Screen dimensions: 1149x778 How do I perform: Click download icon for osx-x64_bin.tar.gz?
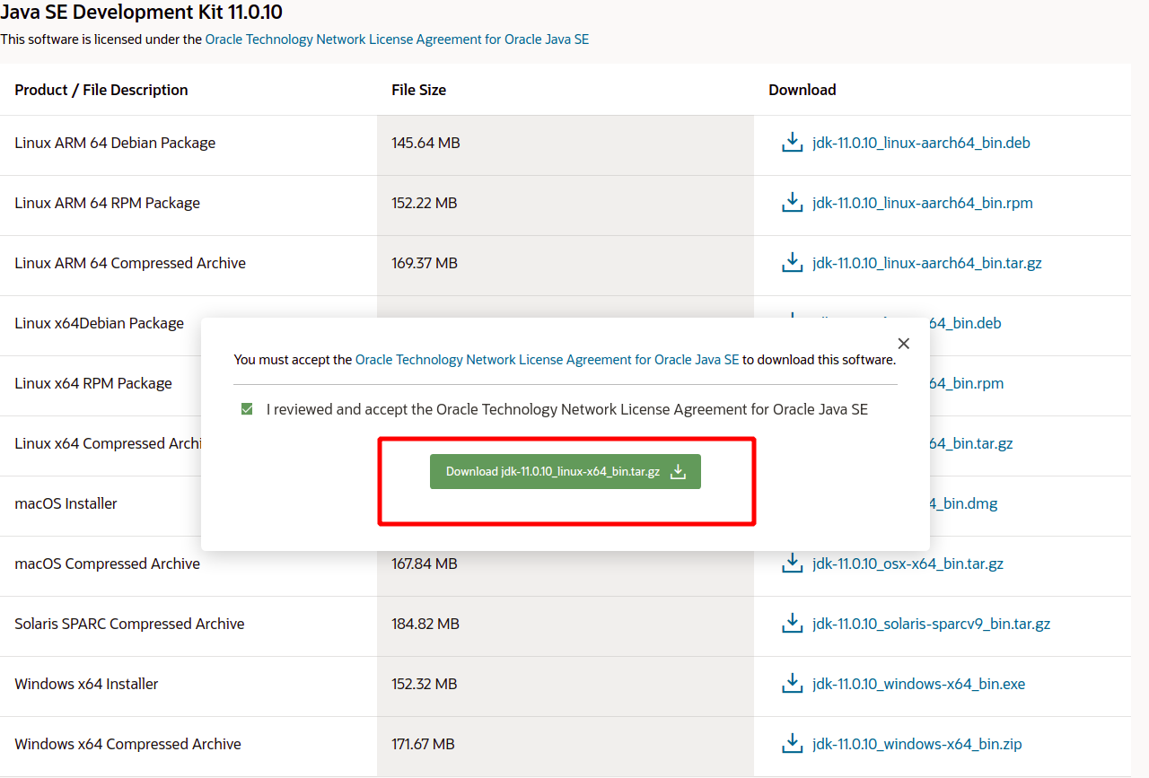click(792, 564)
